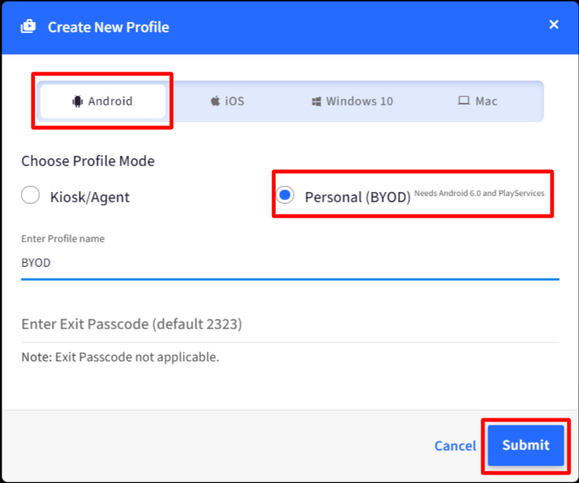
Task: Select the Android platform tab
Action: [x=103, y=102]
